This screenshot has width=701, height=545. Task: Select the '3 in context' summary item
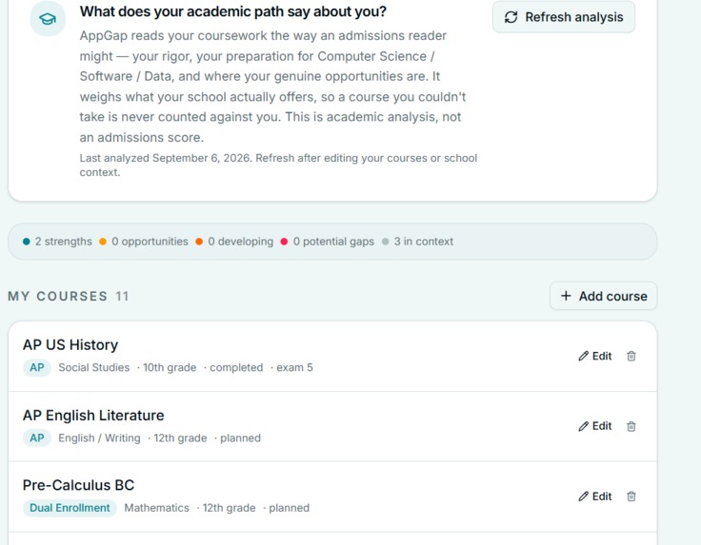417,242
